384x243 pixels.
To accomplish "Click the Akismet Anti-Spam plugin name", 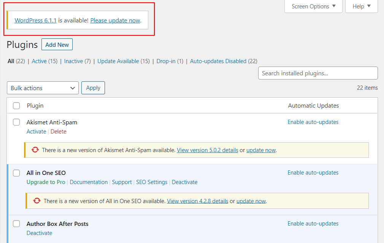I will coord(52,122).
